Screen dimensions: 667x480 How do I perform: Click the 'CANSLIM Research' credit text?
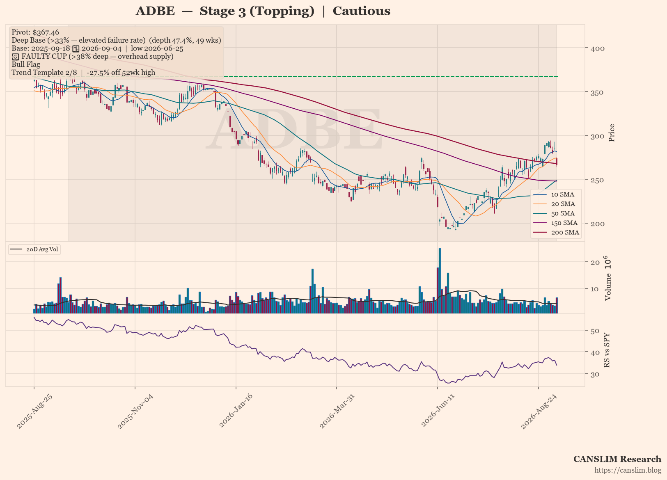tap(617, 459)
